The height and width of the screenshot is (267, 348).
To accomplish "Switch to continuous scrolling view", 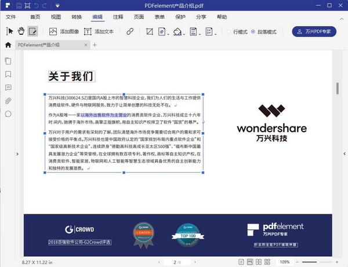I will pos(250,262).
